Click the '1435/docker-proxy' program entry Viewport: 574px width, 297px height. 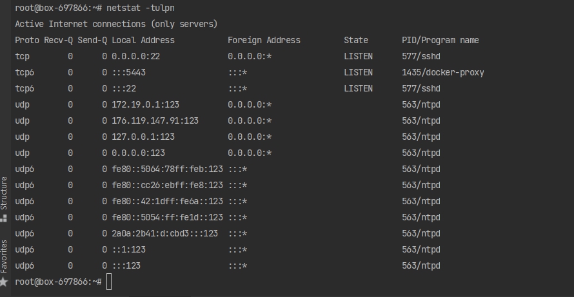pos(442,72)
